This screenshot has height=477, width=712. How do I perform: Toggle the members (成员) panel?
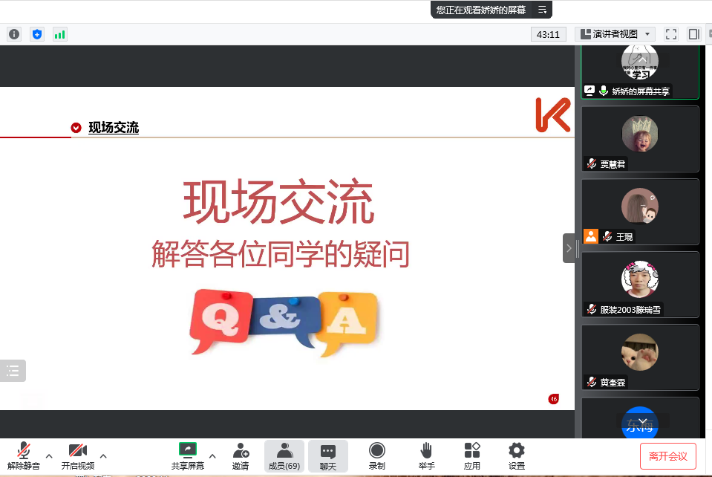(284, 455)
